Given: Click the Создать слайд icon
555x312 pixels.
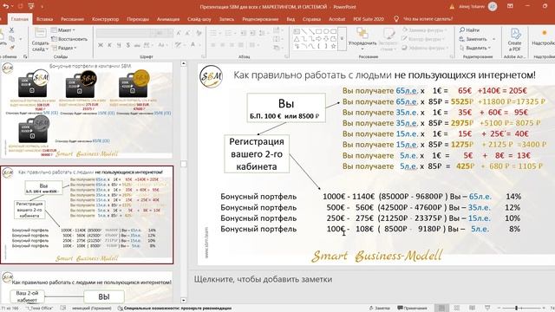Looking at the screenshot, I should pyautogui.click(x=40, y=34).
